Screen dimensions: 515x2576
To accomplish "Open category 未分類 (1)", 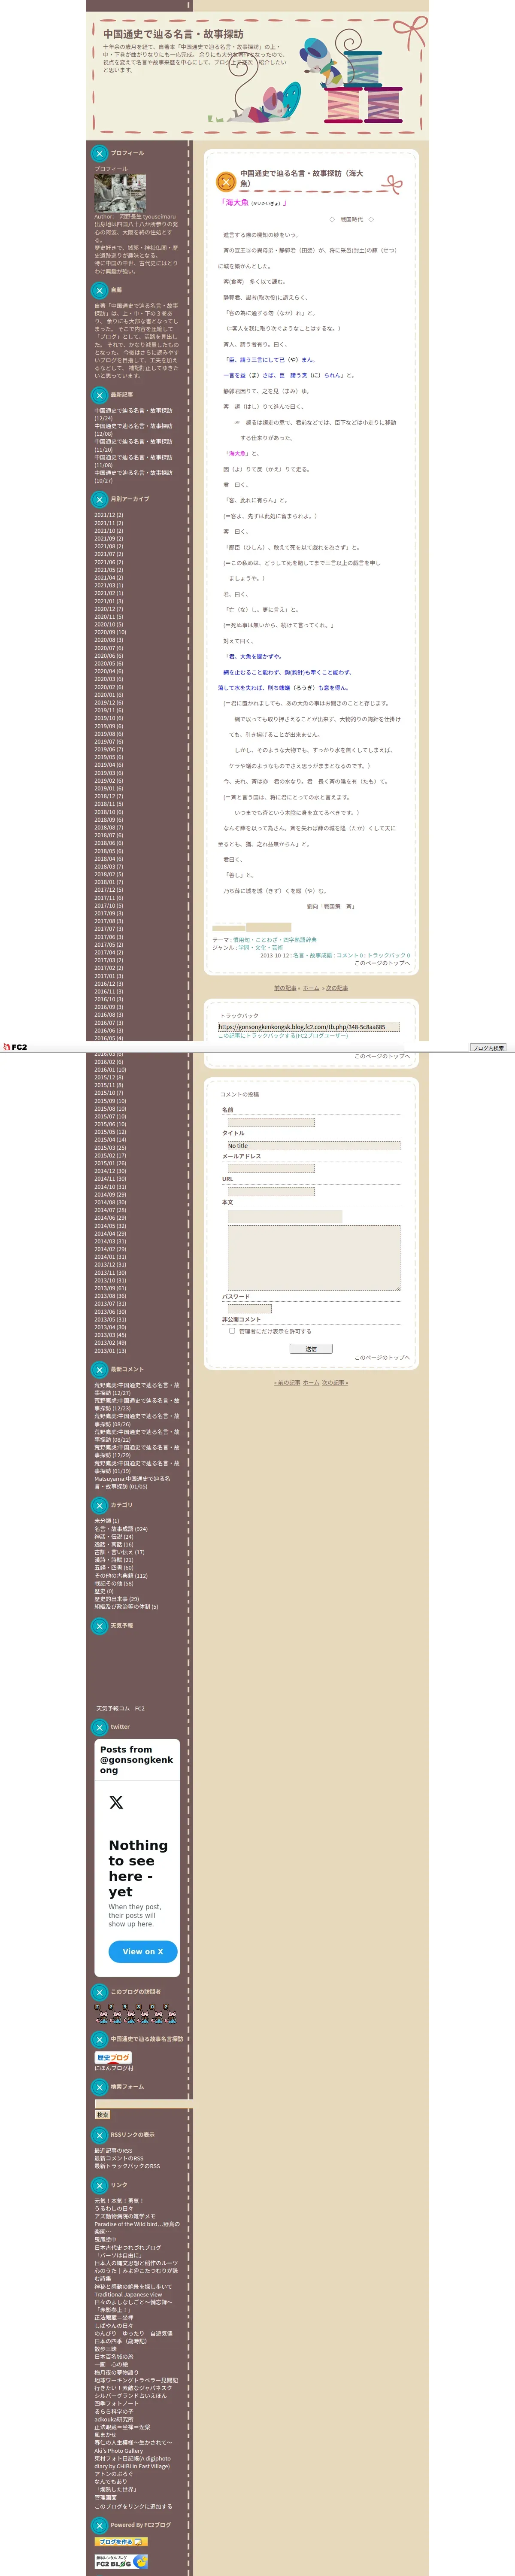I will pos(107,1521).
